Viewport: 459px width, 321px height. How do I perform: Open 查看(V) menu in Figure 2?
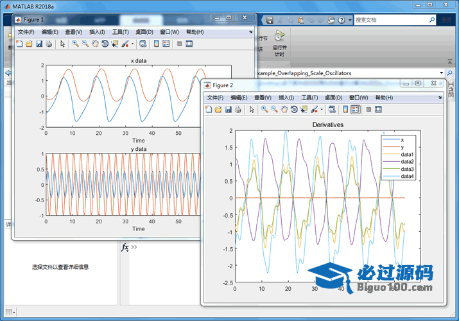(x=263, y=98)
